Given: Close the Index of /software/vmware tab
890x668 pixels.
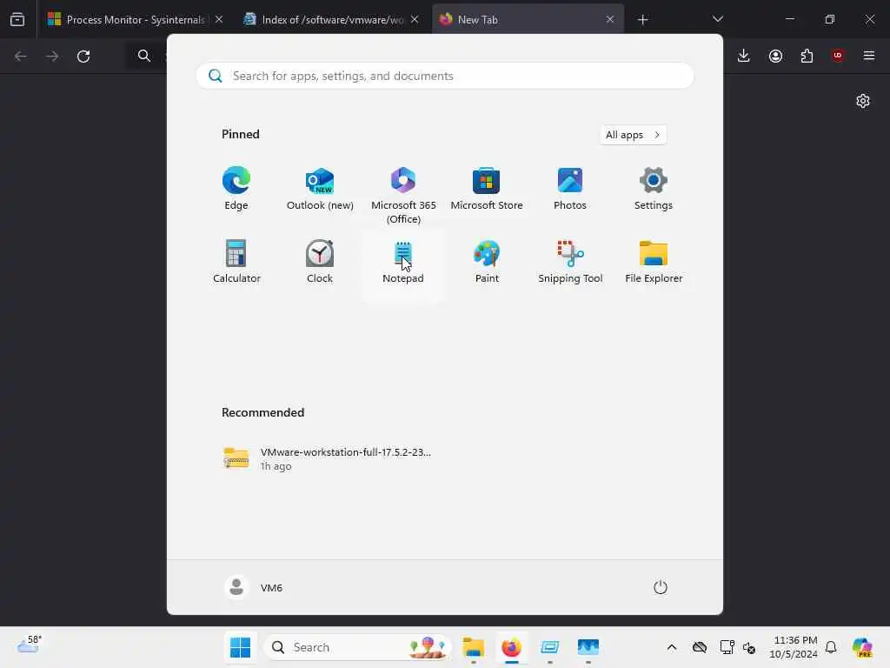Looking at the screenshot, I should 415,19.
